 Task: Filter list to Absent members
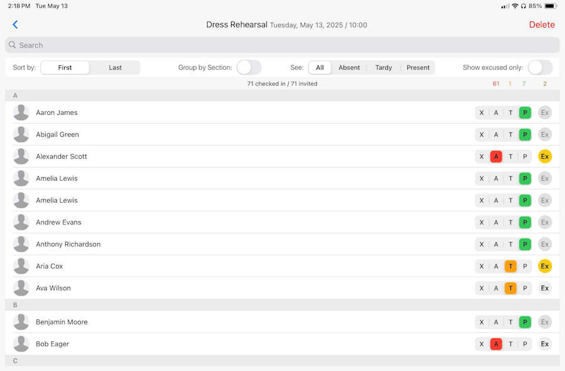pos(349,68)
